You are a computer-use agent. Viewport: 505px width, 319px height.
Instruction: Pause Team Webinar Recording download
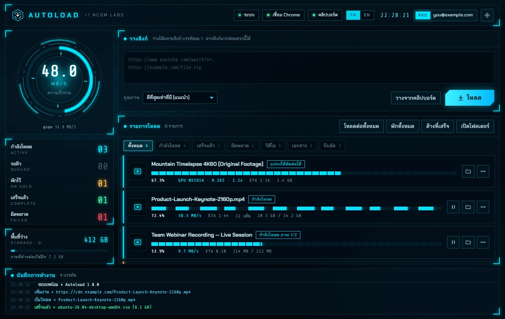[x=453, y=242]
